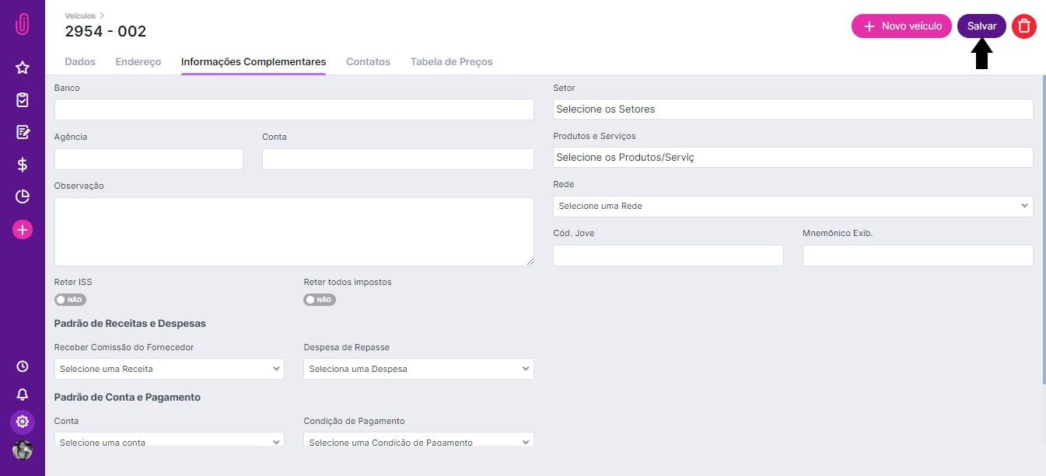This screenshot has width=1046, height=476.
Task: Click the pink plus icon in sidebar
Action: [x=23, y=229]
